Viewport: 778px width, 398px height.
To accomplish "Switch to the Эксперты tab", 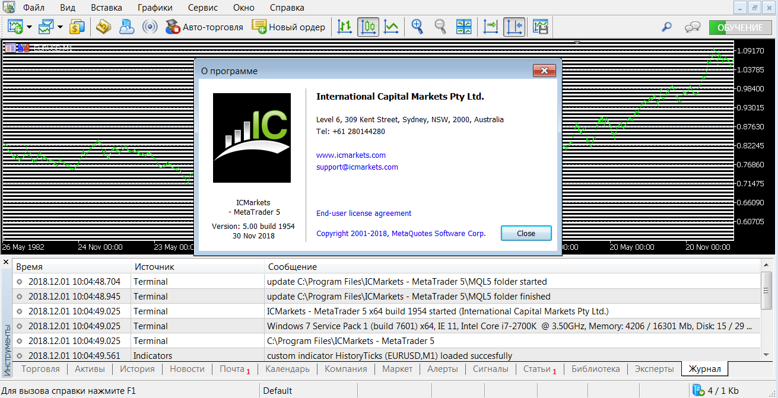I will coord(654,369).
